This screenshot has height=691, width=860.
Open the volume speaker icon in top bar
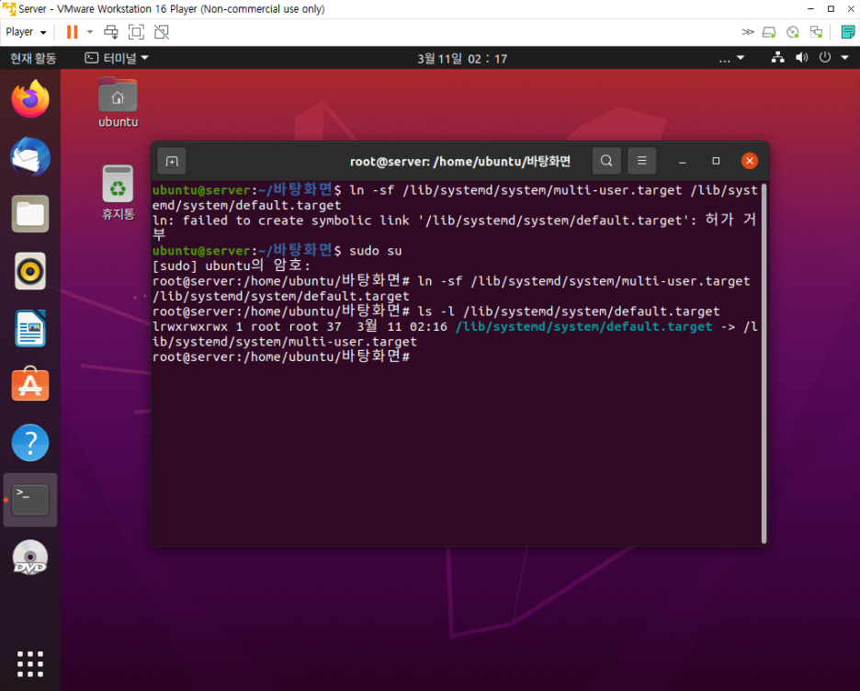(x=802, y=58)
